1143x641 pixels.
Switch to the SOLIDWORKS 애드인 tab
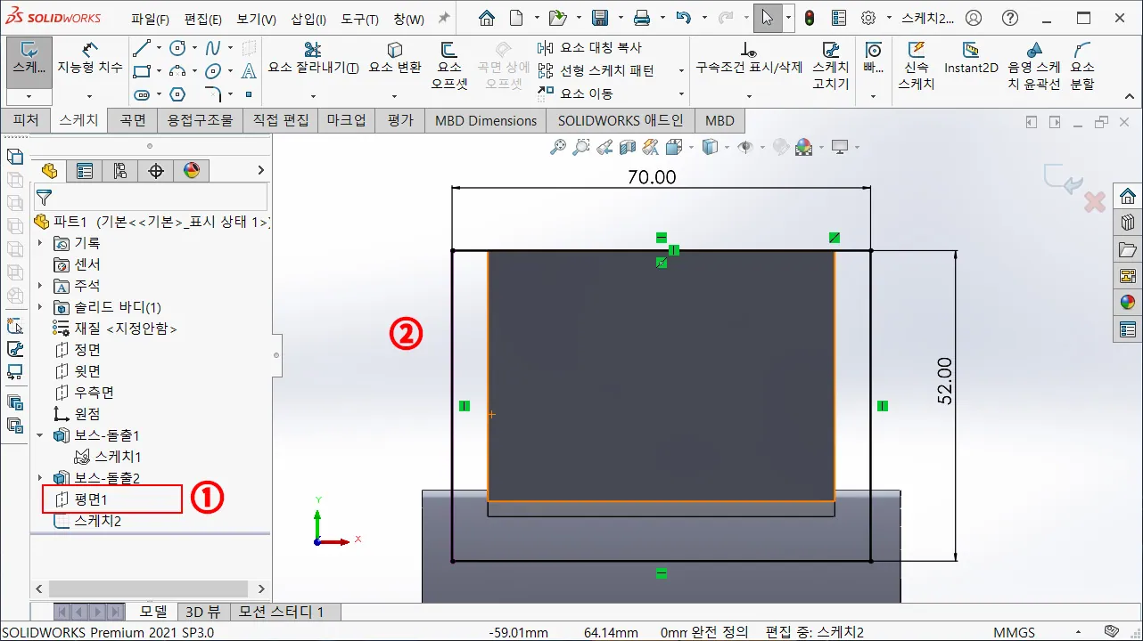pos(621,120)
